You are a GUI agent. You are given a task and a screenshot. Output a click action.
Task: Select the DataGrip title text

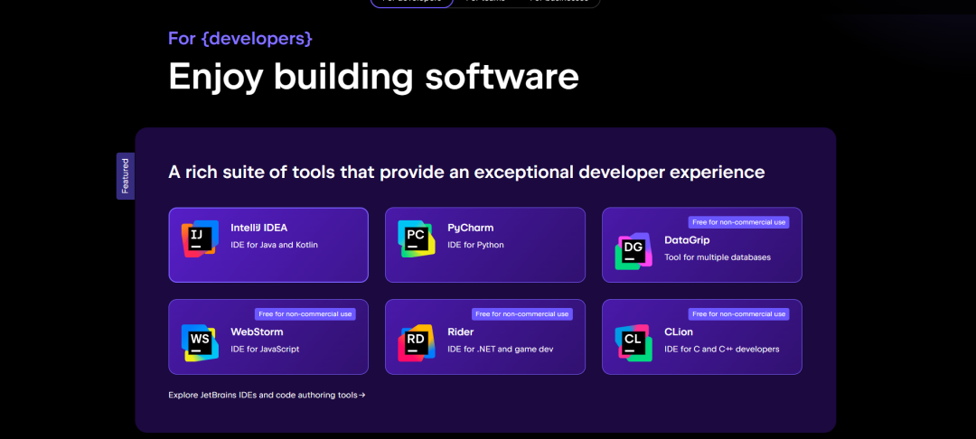click(687, 240)
